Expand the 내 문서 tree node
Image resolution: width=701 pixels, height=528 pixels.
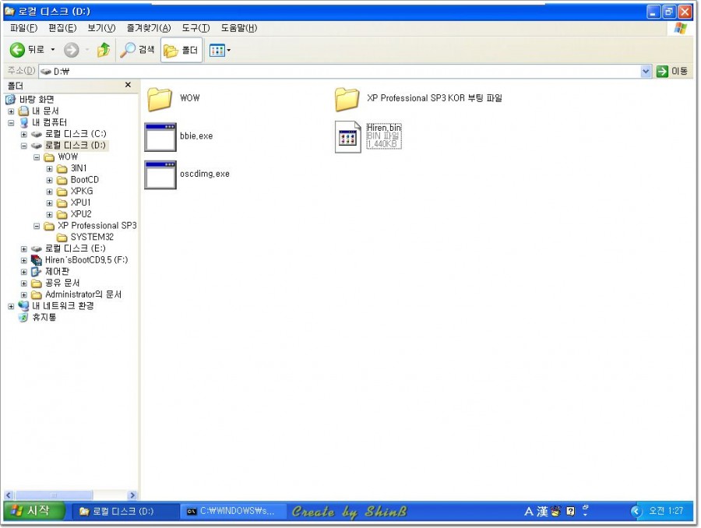(11, 111)
